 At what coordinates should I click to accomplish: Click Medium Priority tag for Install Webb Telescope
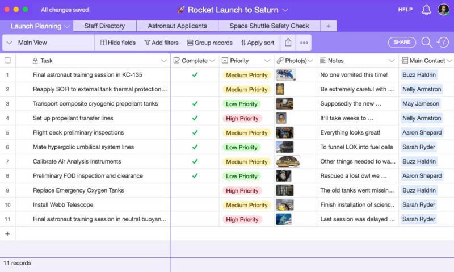[247, 205]
